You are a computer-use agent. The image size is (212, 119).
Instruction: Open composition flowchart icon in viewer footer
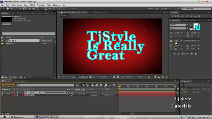(159, 77)
